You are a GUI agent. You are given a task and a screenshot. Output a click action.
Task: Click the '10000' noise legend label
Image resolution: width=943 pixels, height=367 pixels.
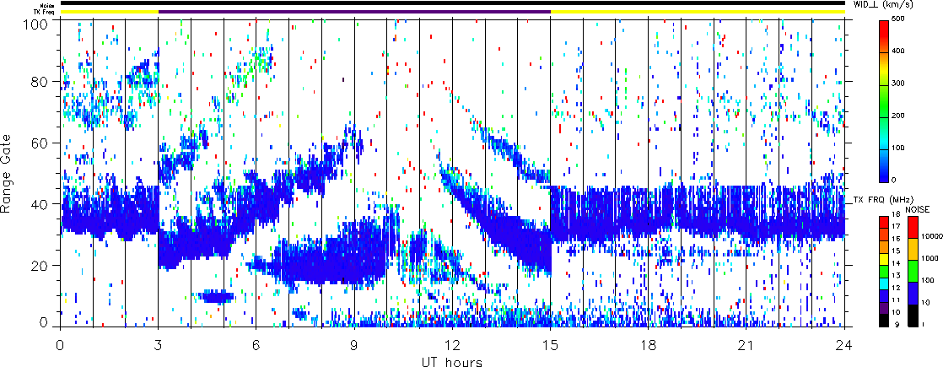coord(931,238)
